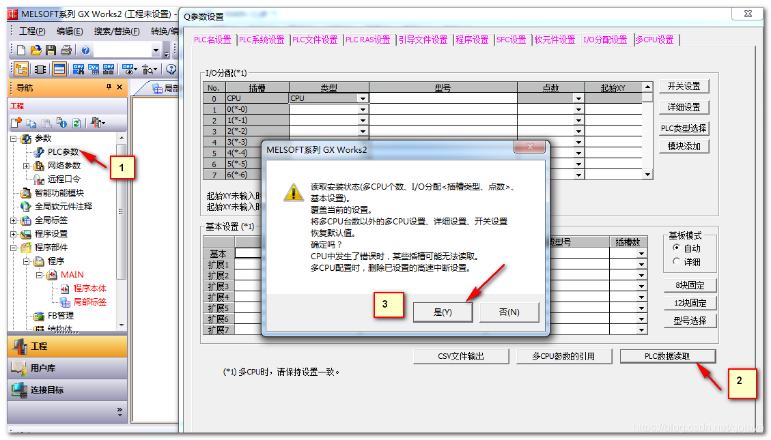Expand the 网络参数 tree node
This screenshot has height=440, width=771.
coord(27,166)
